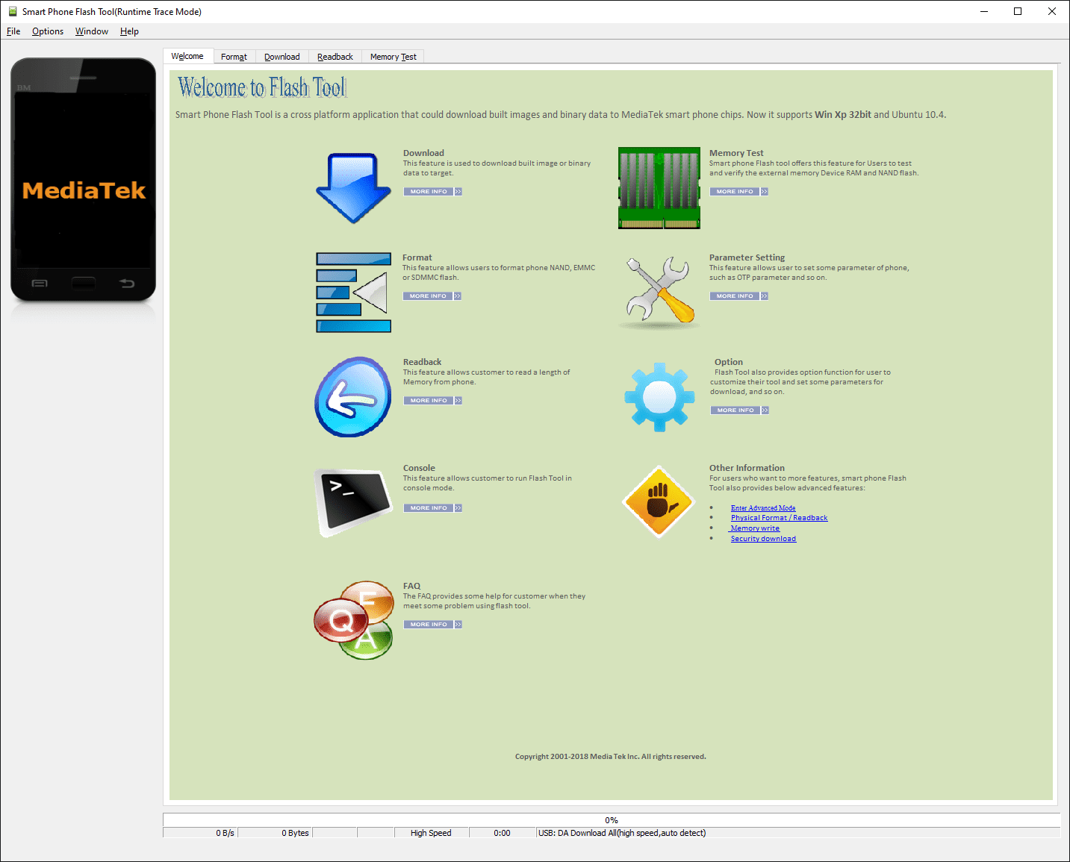The width and height of the screenshot is (1070, 862).
Task: Click MORE INFO under Readback
Action: coord(429,401)
